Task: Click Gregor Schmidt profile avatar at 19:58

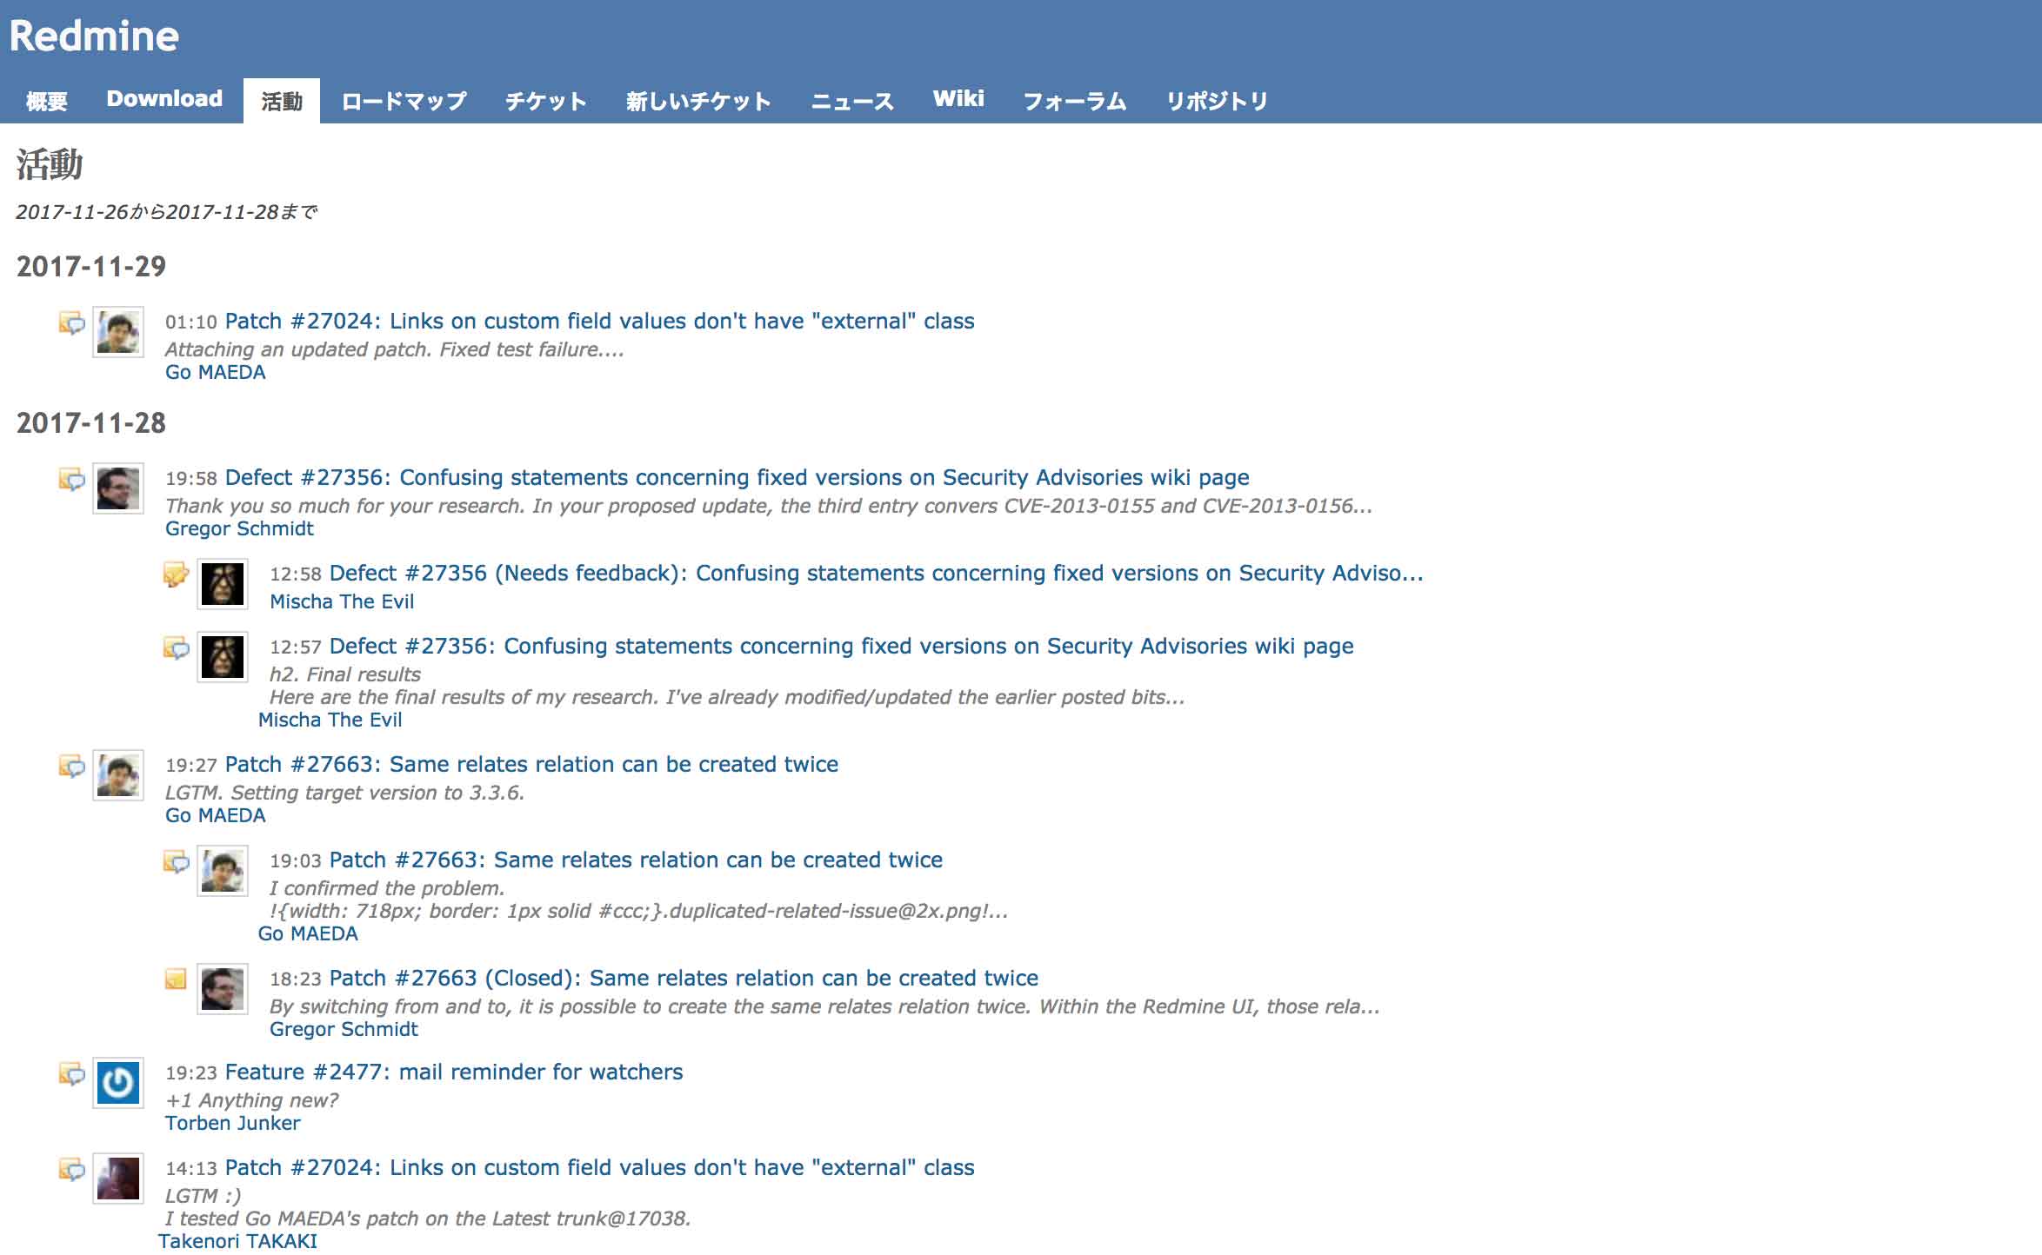Action: point(120,485)
